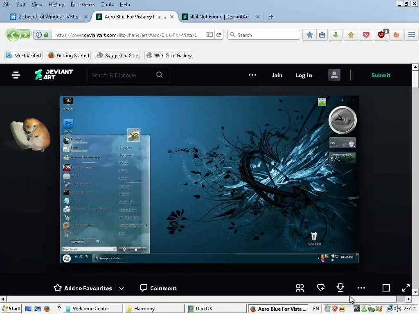Screen dimensions: 419x314
Task: Open the Help menu
Action: 125,4
